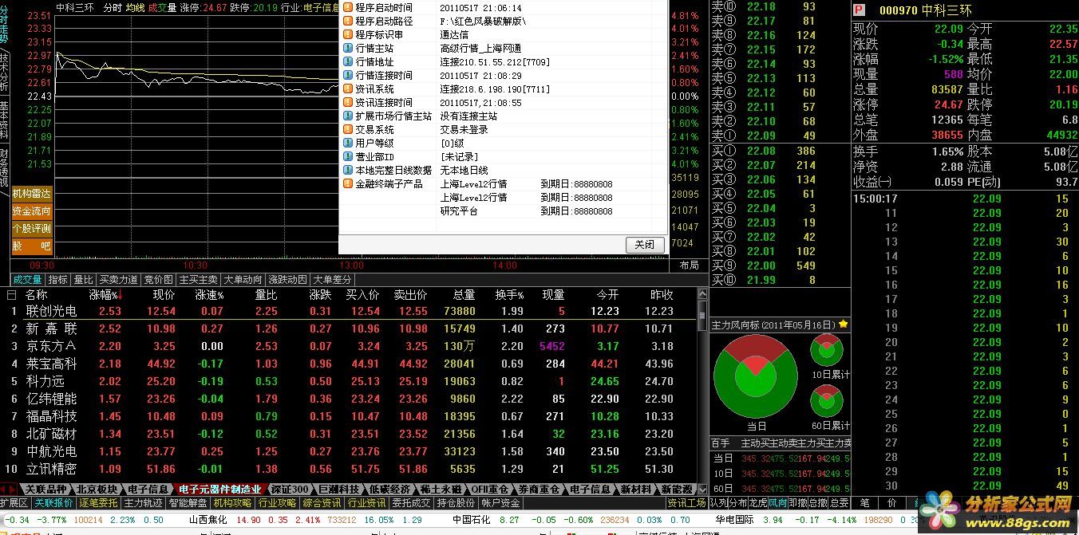Viewport: 1079px width, 535px height.
Task: Click the info icon beside 本地完整日线数据
Action: tap(347, 170)
